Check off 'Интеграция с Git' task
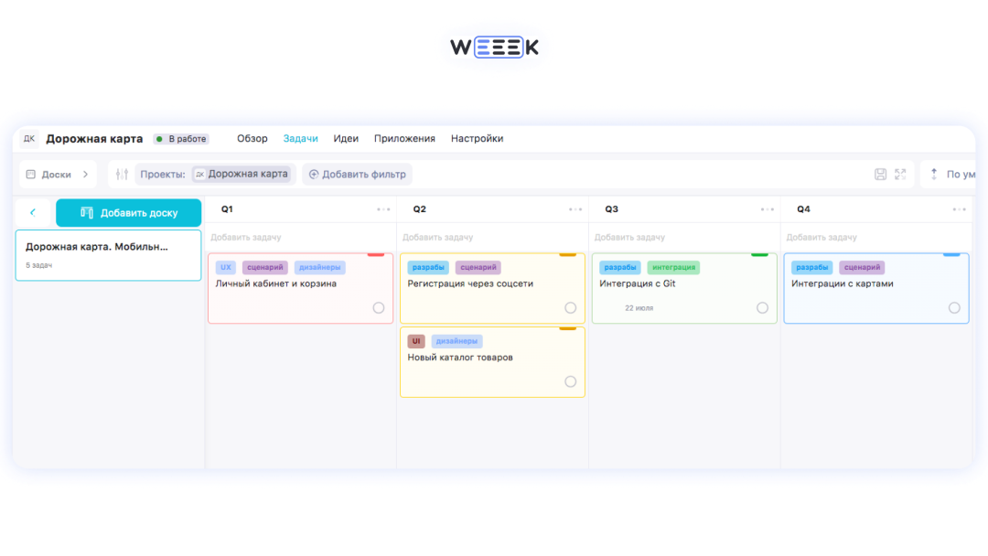Image resolution: width=988 pixels, height=556 pixels. coord(762,308)
